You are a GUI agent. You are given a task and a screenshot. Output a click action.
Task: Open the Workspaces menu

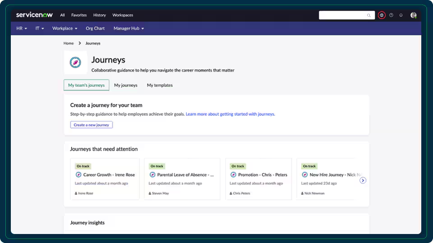[123, 15]
